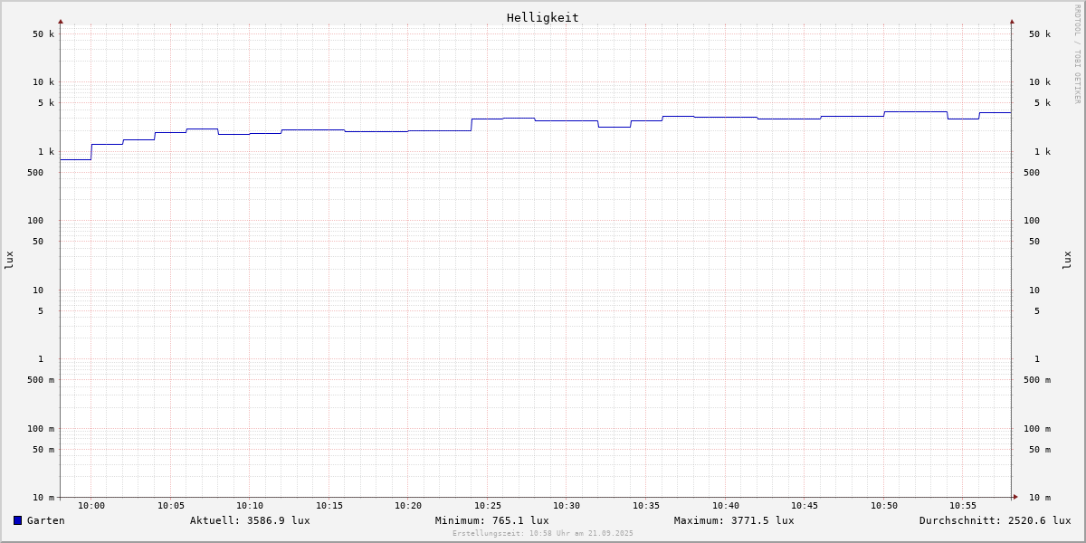Click the RRDTOOL / TOBI OETIKER watermark
The image size is (1086, 543).
pyautogui.click(x=1077, y=54)
